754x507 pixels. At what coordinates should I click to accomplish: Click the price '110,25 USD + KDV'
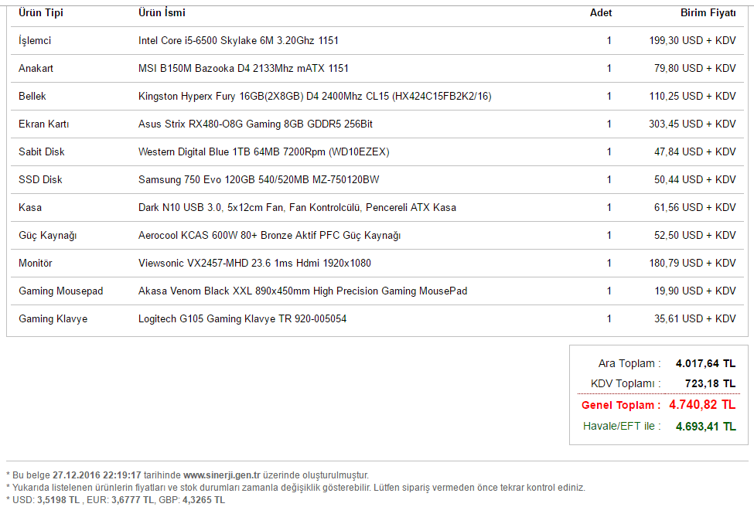pyautogui.click(x=692, y=97)
